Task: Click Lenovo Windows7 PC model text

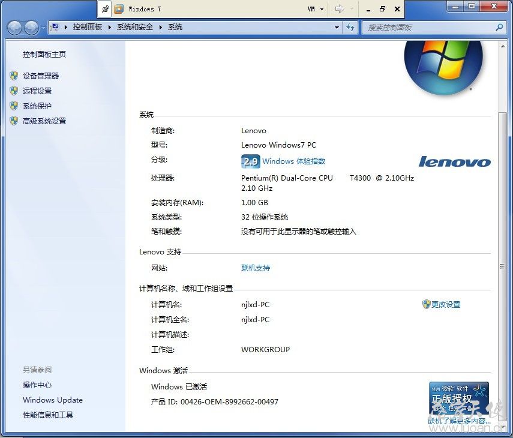Action: click(x=279, y=145)
